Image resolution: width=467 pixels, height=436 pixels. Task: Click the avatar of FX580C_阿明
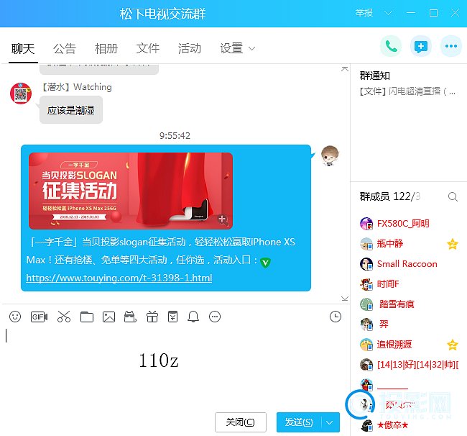[366, 224]
